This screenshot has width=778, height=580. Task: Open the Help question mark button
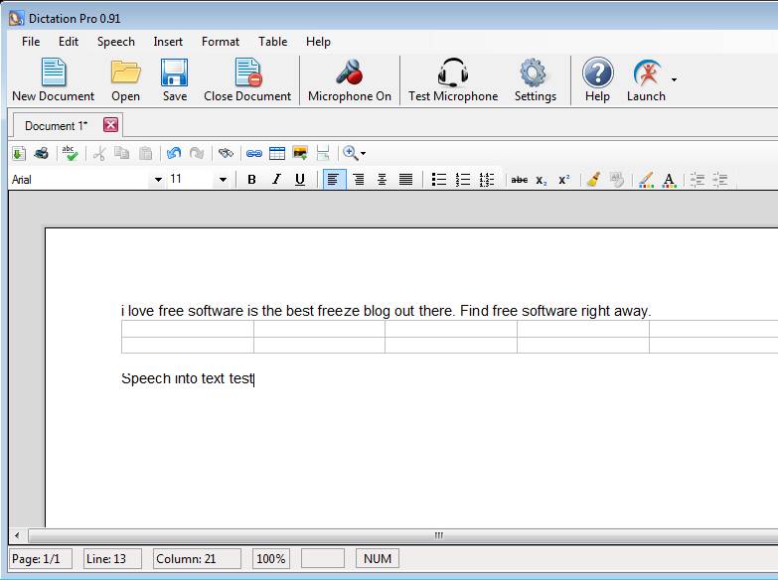(597, 79)
